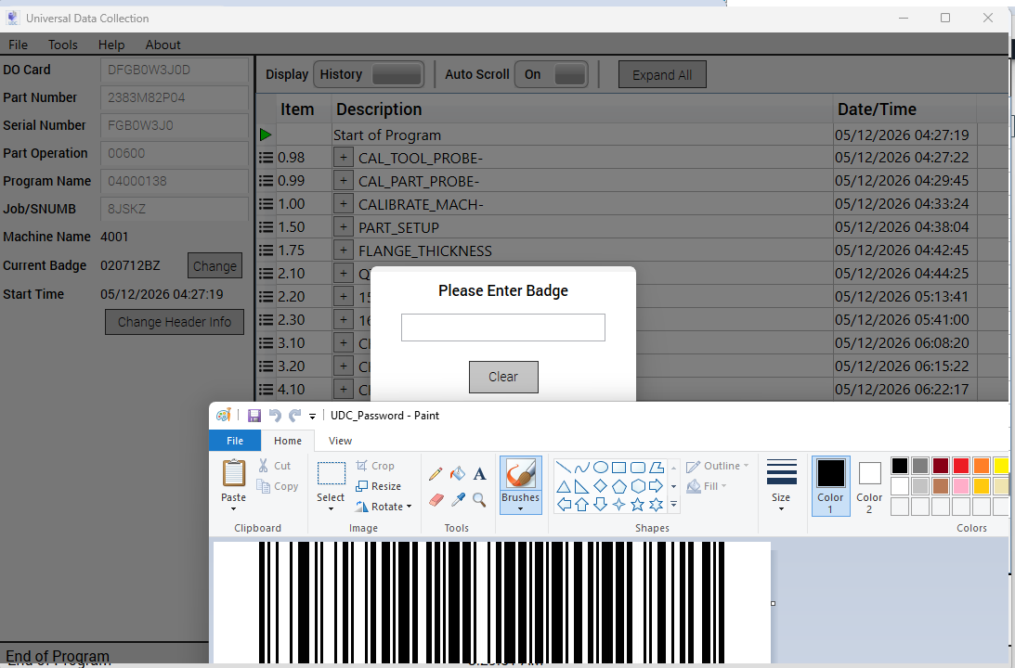Expand the CALIBRATE_MACH- row

tap(344, 204)
